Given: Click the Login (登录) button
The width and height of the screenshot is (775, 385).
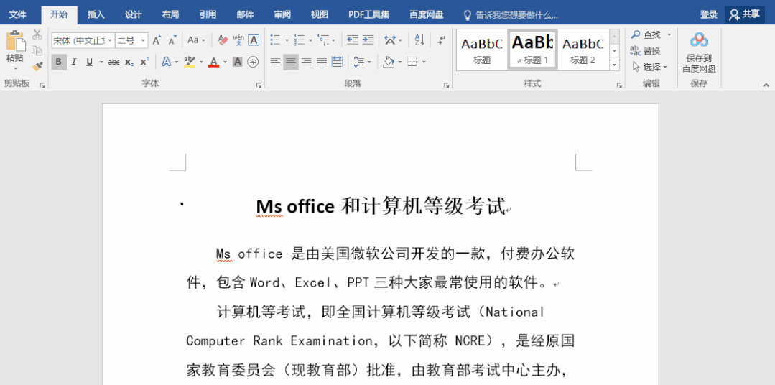Looking at the screenshot, I should tap(708, 15).
